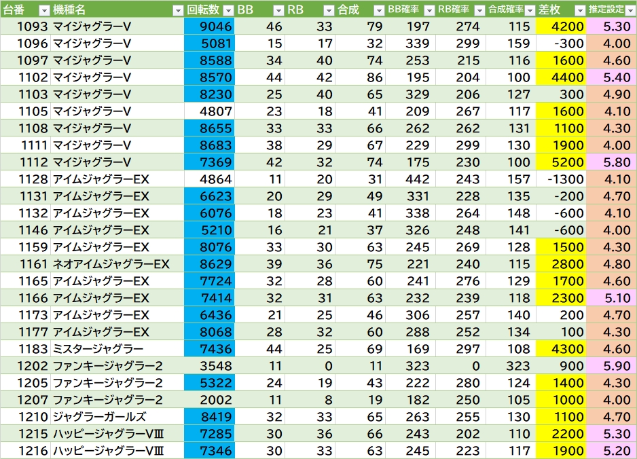Select spin count cell 7369

click(x=209, y=162)
